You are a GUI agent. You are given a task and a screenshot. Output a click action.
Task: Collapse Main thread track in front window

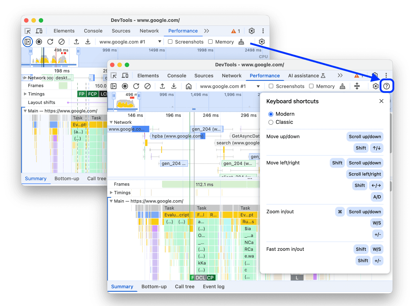[x=111, y=201]
